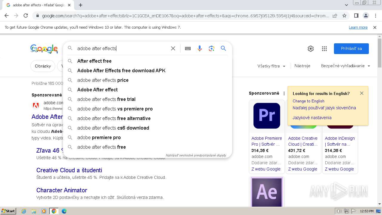Close the English results language popup
382x215 pixels.
point(362,93)
